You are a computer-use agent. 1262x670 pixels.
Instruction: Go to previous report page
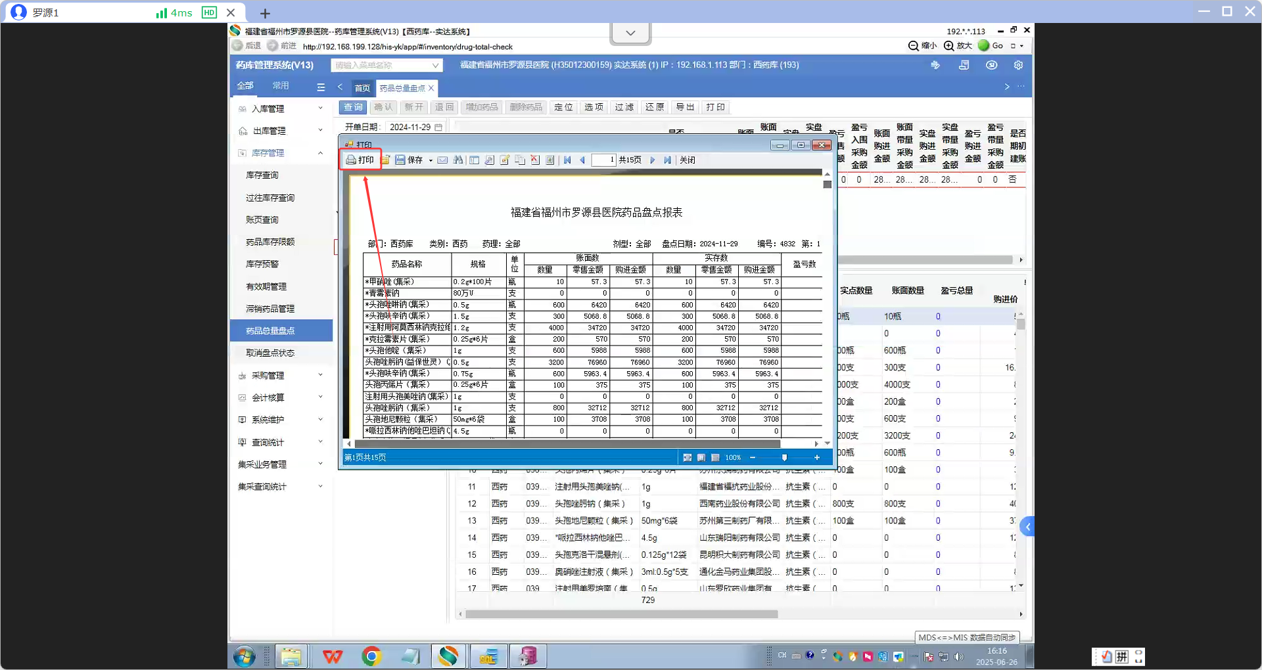[x=582, y=160]
